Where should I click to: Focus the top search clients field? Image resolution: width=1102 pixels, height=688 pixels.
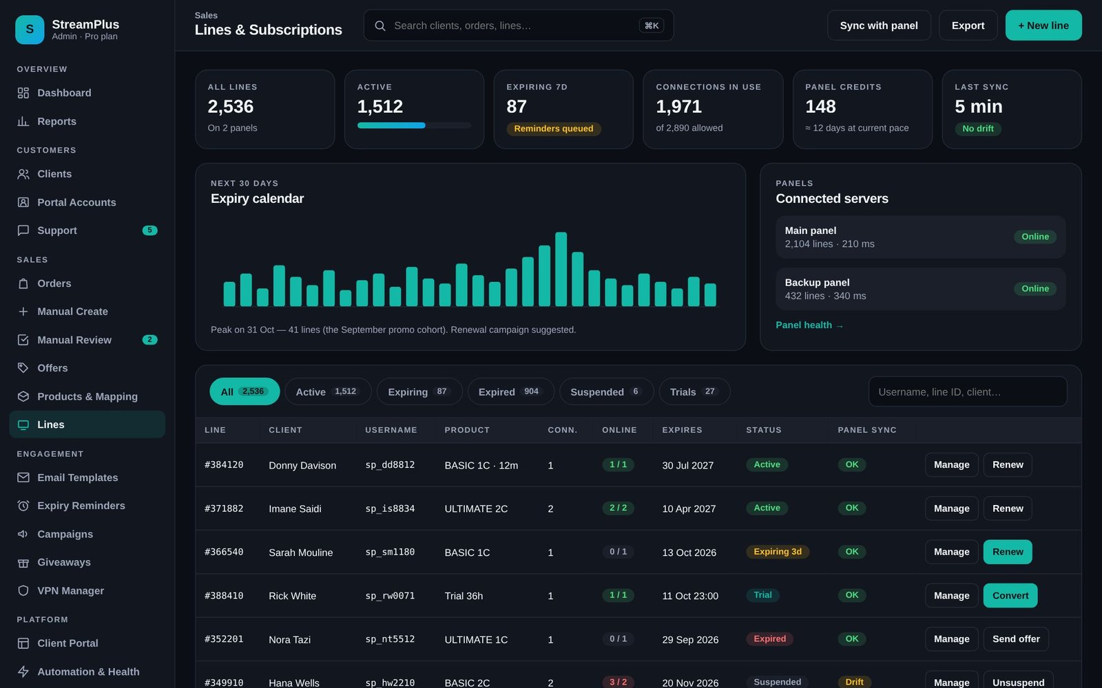click(518, 25)
